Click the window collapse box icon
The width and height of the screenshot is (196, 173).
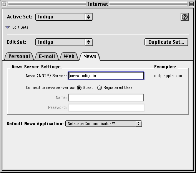tap(191, 4)
